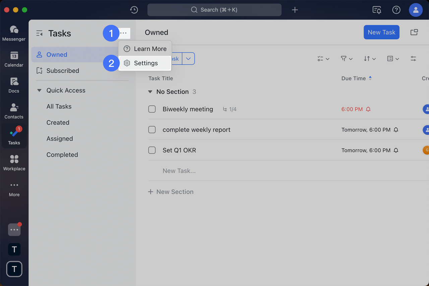This screenshot has width=429, height=286.
Task: Click the help question mark icon
Action: click(x=396, y=10)
